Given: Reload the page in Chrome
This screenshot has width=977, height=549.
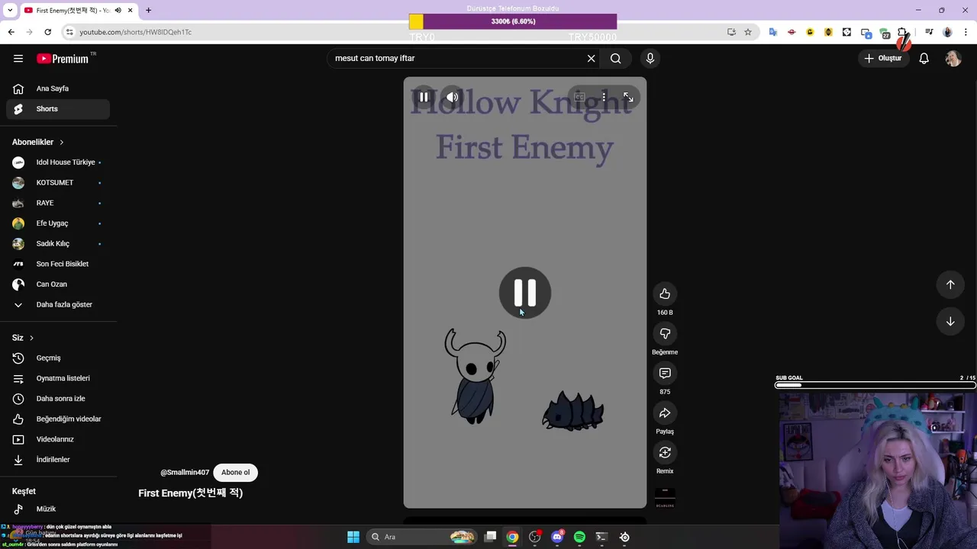Looking at the screenshot, I should click(x=47, y=32).
